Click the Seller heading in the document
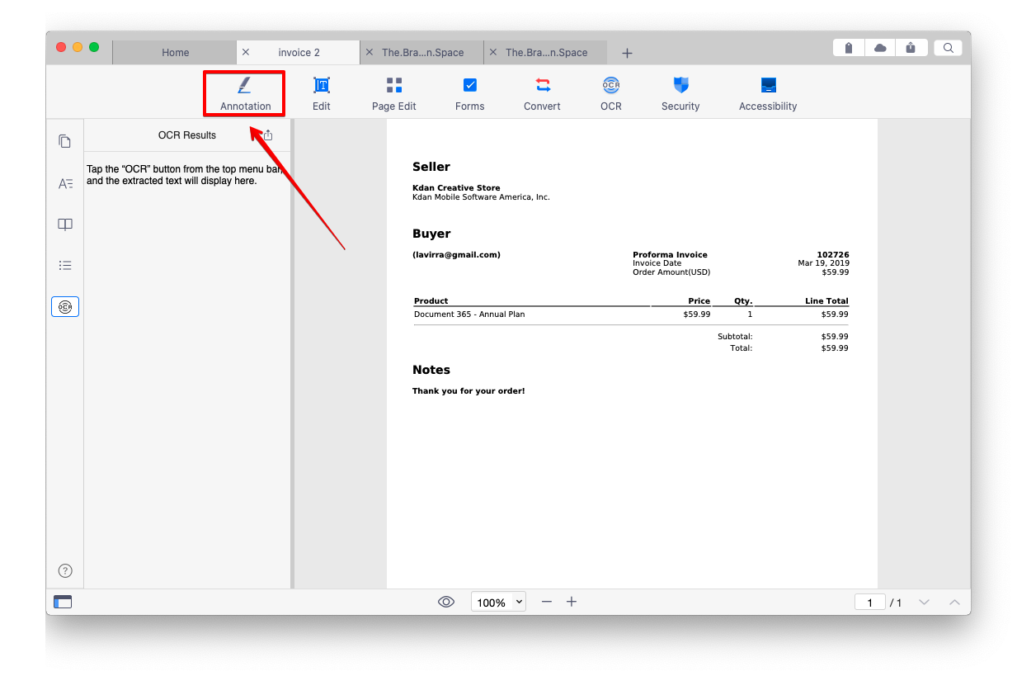 pos(431,167)
